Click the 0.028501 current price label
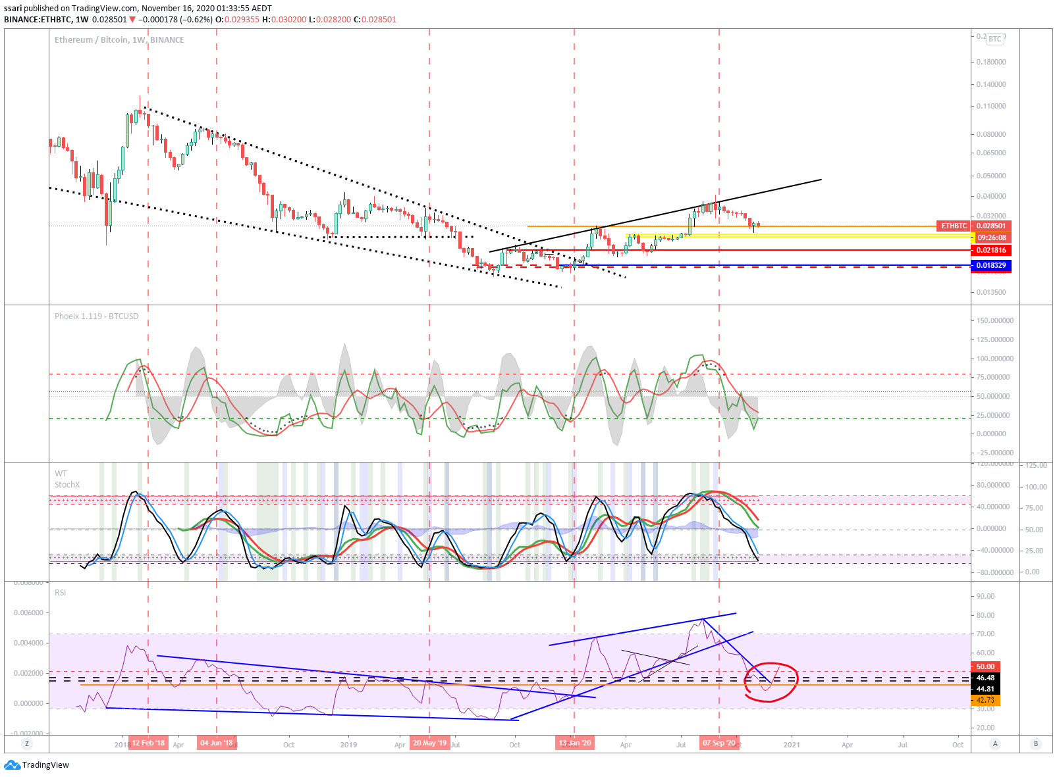The image size is (1057, 777). 991,226
